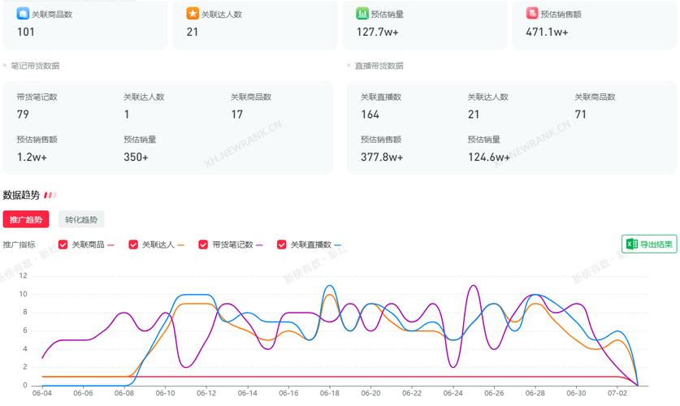Uncheck the 关联直播数 checkbox
Screen dimensions: 680x406
(282, 244)
